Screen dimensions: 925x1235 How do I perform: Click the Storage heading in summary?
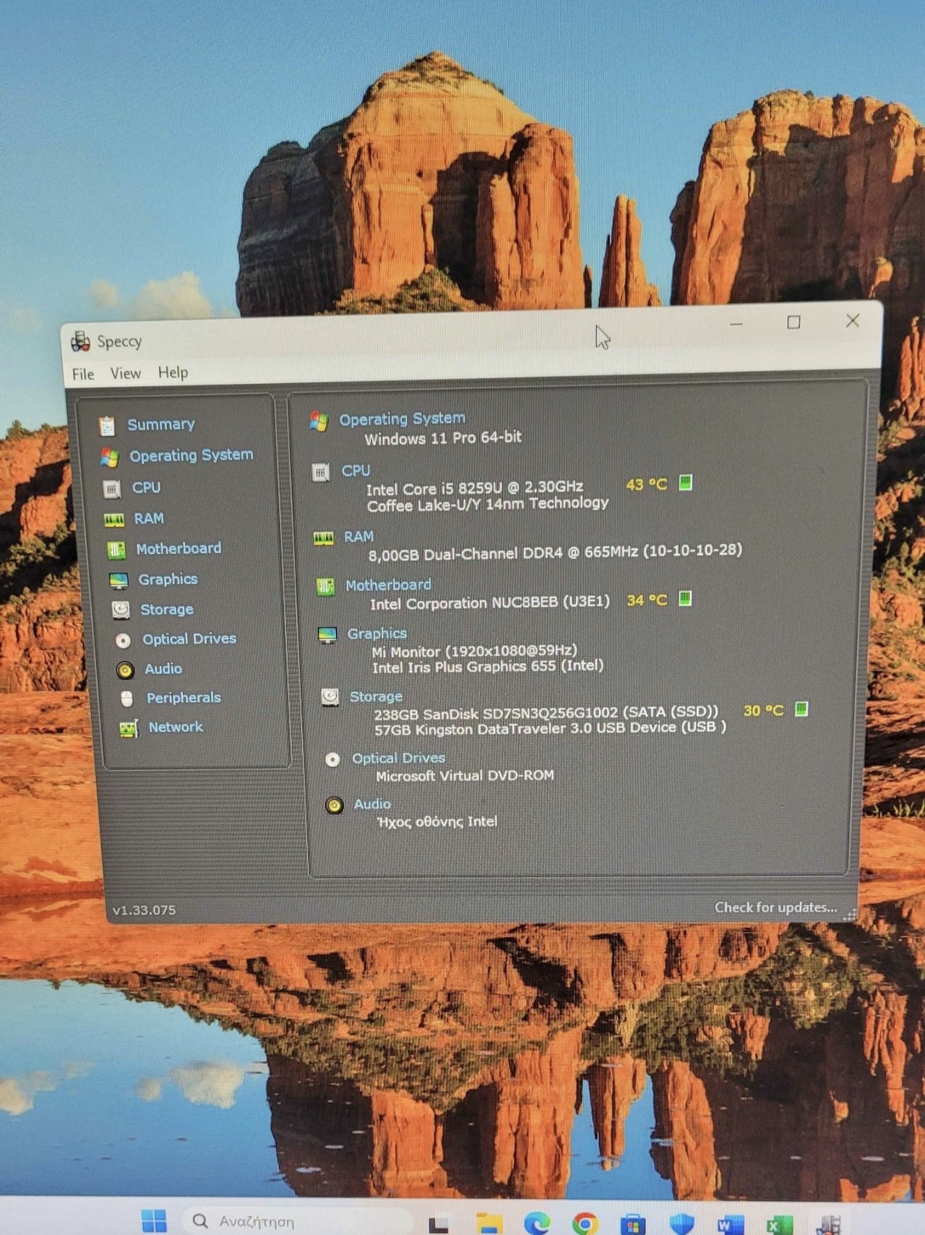[x=376, y=696]
